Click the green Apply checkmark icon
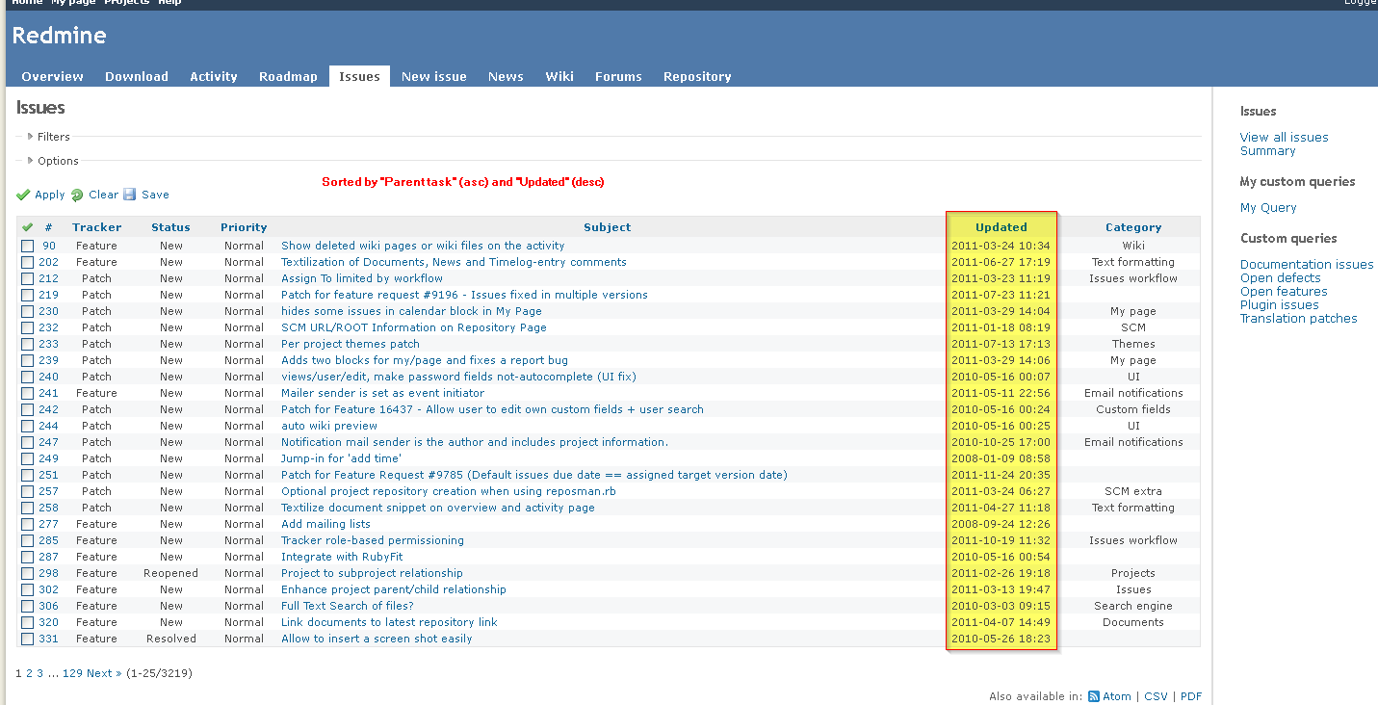Viewport: 1378px width, 705px height. [23, 195]
